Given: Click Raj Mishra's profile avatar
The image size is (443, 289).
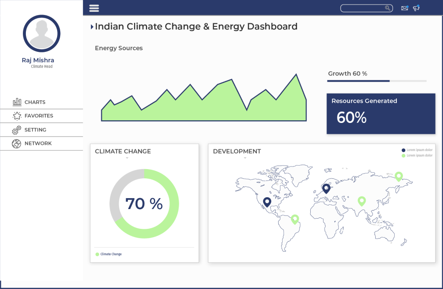Looking at the screenshot, I should click(x=41, y=33).
